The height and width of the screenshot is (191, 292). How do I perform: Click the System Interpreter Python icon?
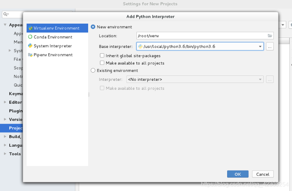30,46
